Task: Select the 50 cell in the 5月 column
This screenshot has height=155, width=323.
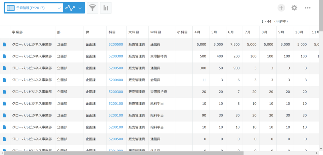Action: click(x=218, y=68)
